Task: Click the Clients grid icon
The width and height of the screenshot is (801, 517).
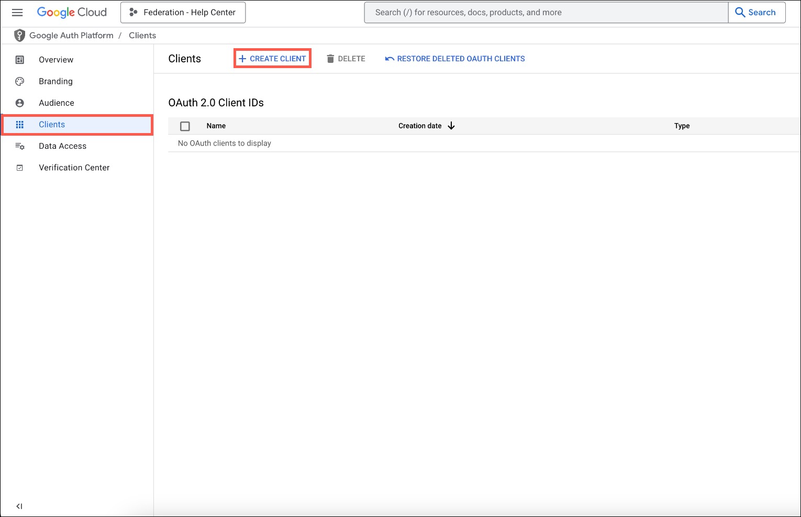Action: (19, 124)
